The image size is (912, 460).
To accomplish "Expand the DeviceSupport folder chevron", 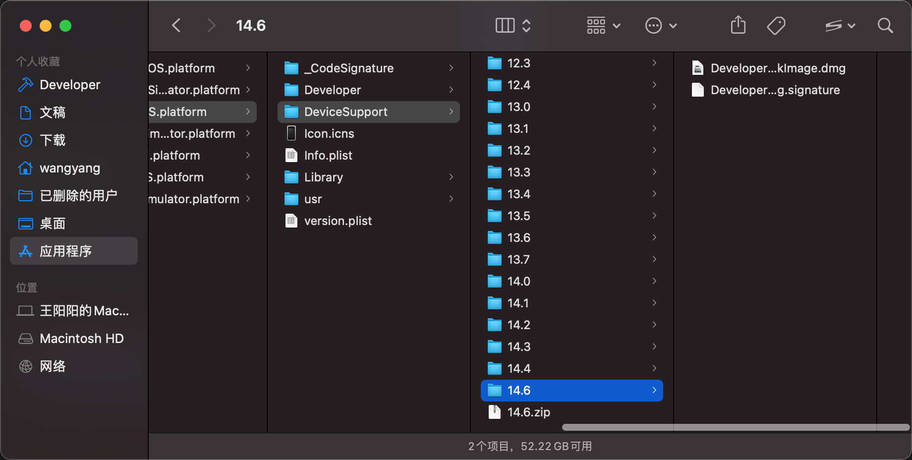I will (451, 112).
